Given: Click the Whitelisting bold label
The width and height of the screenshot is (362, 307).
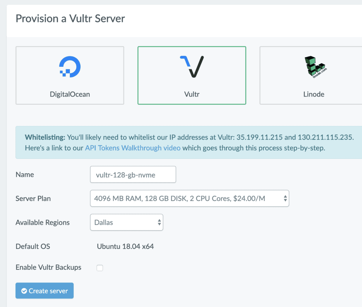Looking at the screenshot, I should point(45,137).
